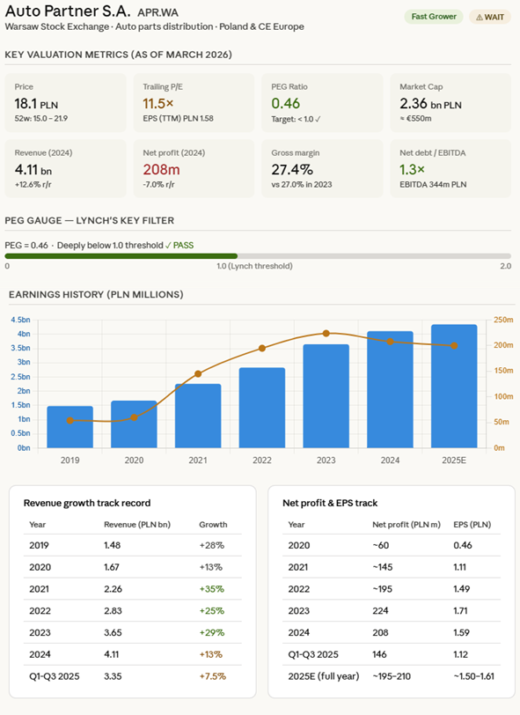Select the 2022 revenue 2.83 cell
520x715 pixels.
tap(113, 611)
